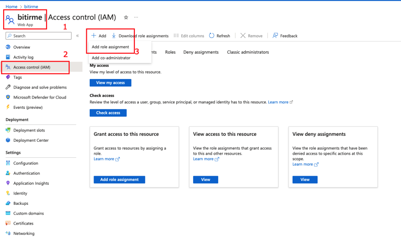The image size is (401, 238).
Task: Click the Tags icon in sidebar
Action: 8,77
